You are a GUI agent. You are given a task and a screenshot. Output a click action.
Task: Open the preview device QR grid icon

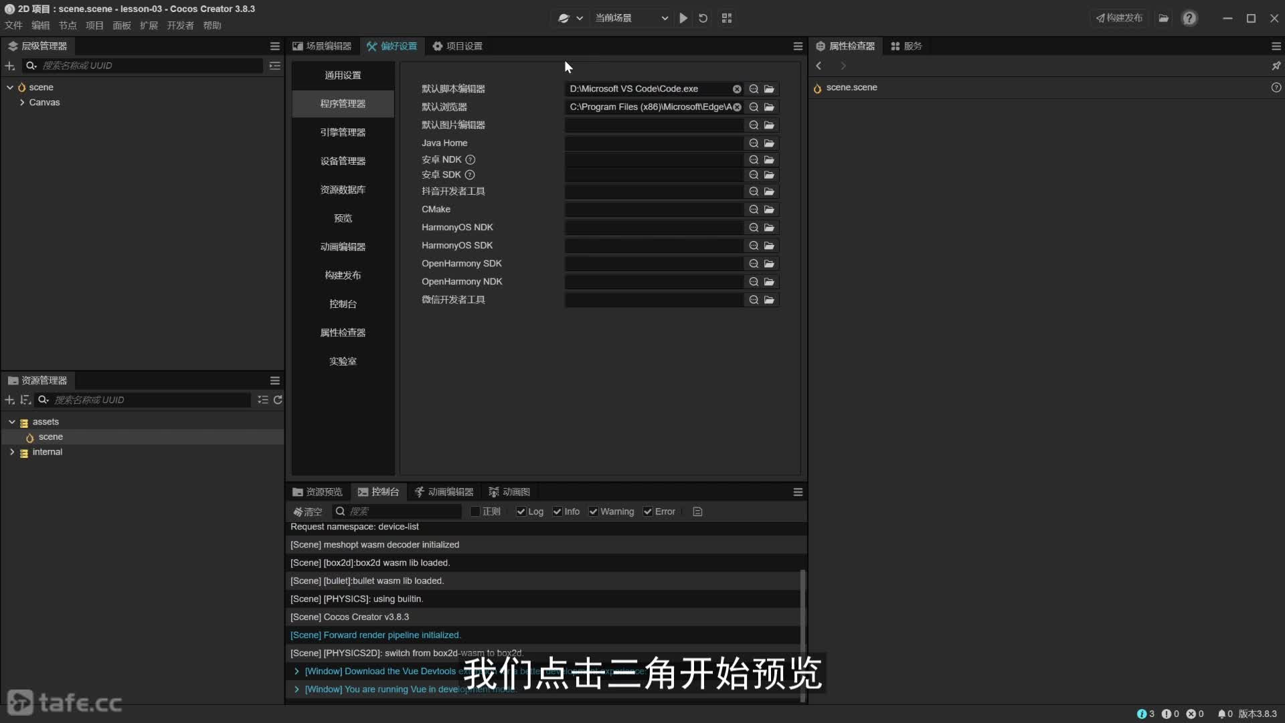tap(727, 18)
